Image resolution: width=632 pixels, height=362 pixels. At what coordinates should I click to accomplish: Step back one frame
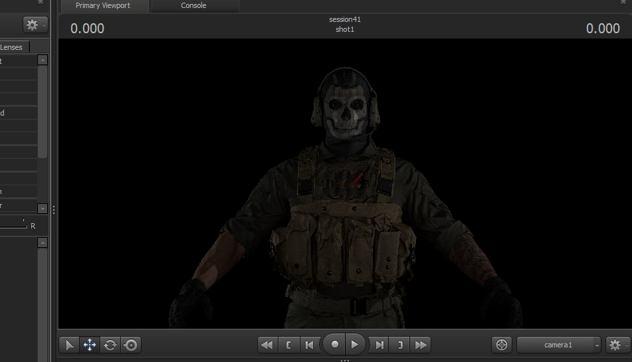tap(310, 345)
